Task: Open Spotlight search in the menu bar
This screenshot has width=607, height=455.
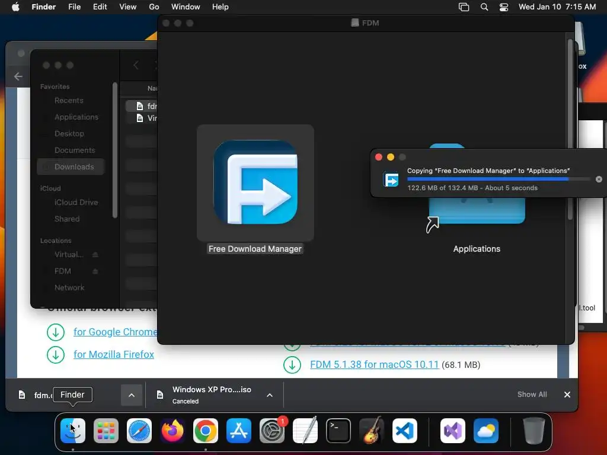Action: (484, 7)
